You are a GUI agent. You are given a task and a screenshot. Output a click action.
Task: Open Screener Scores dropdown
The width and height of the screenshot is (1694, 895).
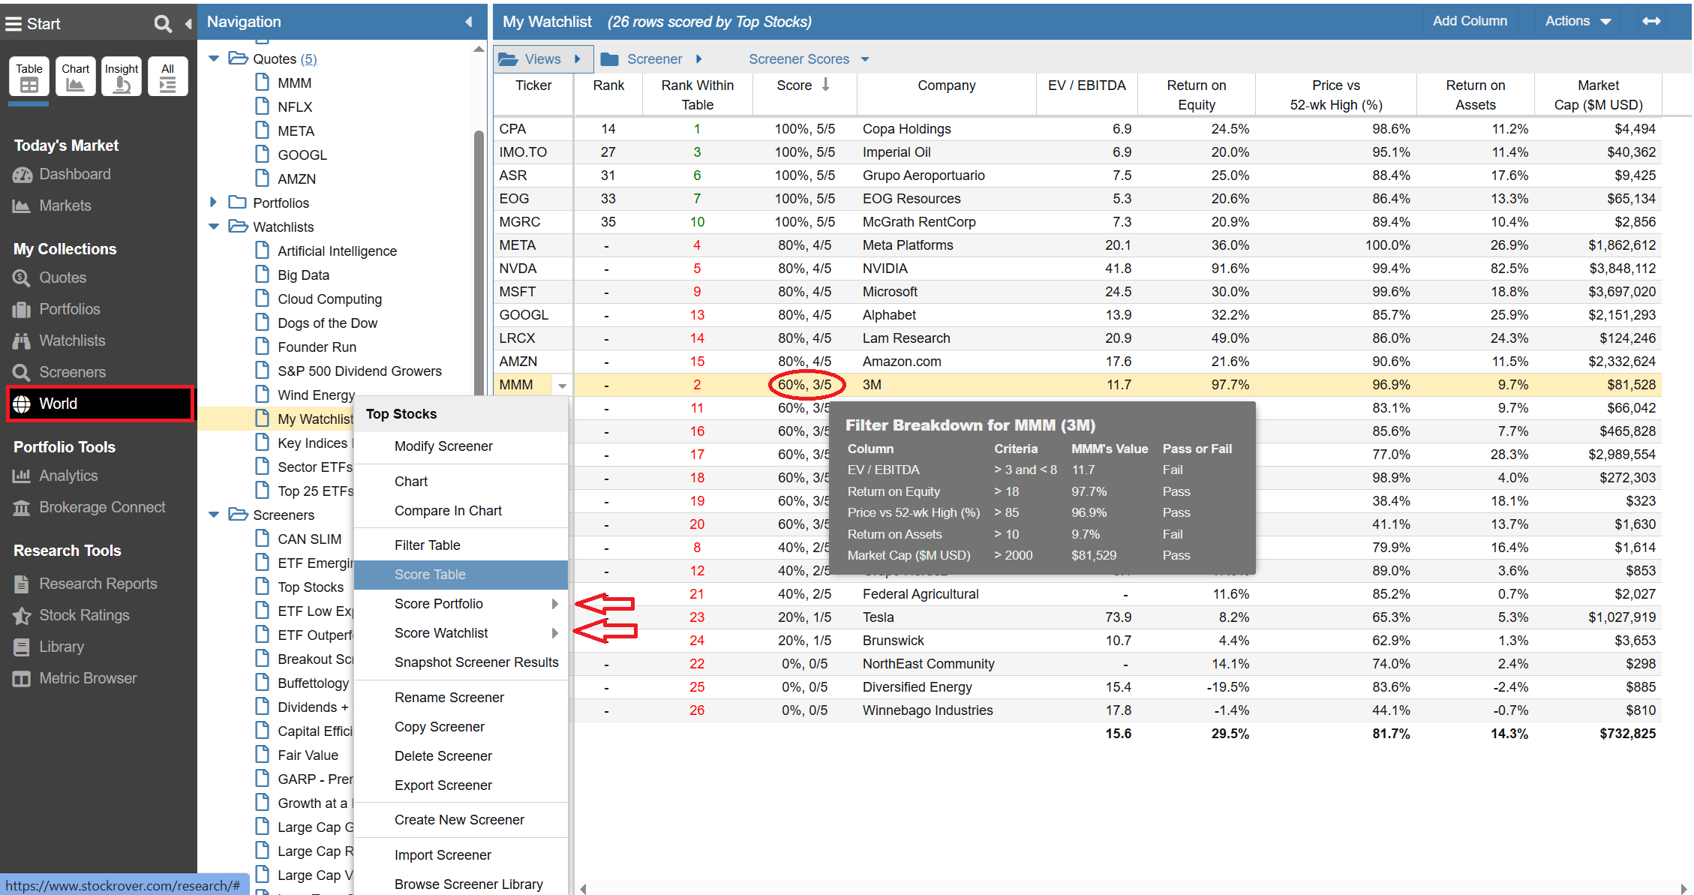pyautogui.click(x=809, y=59)
